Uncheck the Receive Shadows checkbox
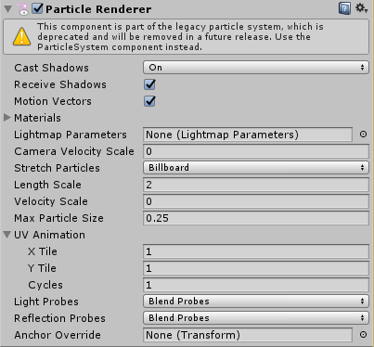Image resolution: width=374 pixels, height=347 pixels. pyautogui.click(x=149, y=84)
